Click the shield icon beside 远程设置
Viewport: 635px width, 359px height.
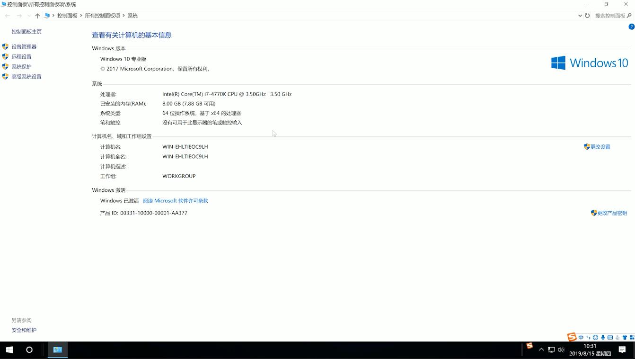[x=5, y=57]
